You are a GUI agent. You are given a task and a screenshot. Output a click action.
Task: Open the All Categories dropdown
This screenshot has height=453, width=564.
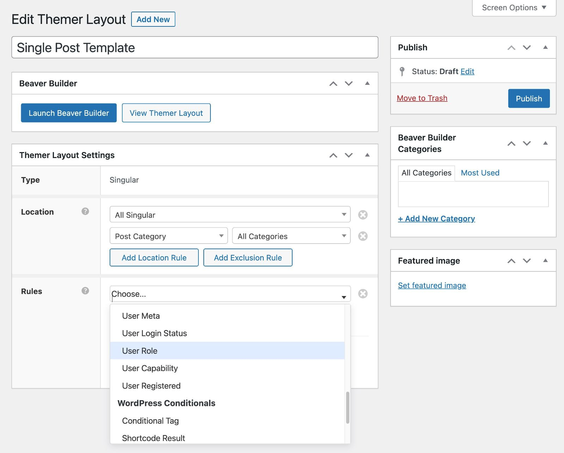tap(291, 236)
